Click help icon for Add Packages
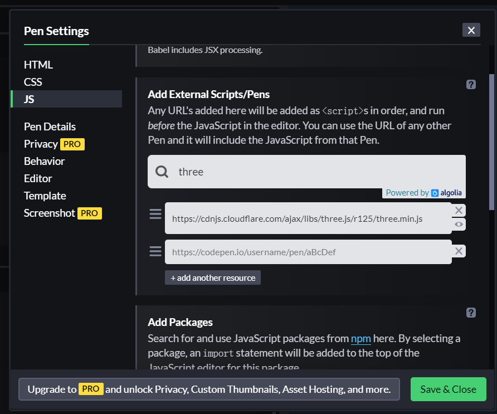 [471, 313]
